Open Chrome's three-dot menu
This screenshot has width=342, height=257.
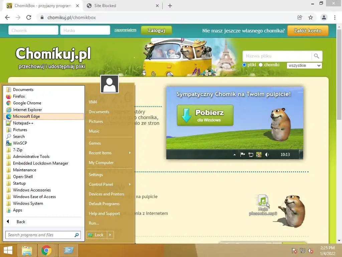click(x=335, y=17)
